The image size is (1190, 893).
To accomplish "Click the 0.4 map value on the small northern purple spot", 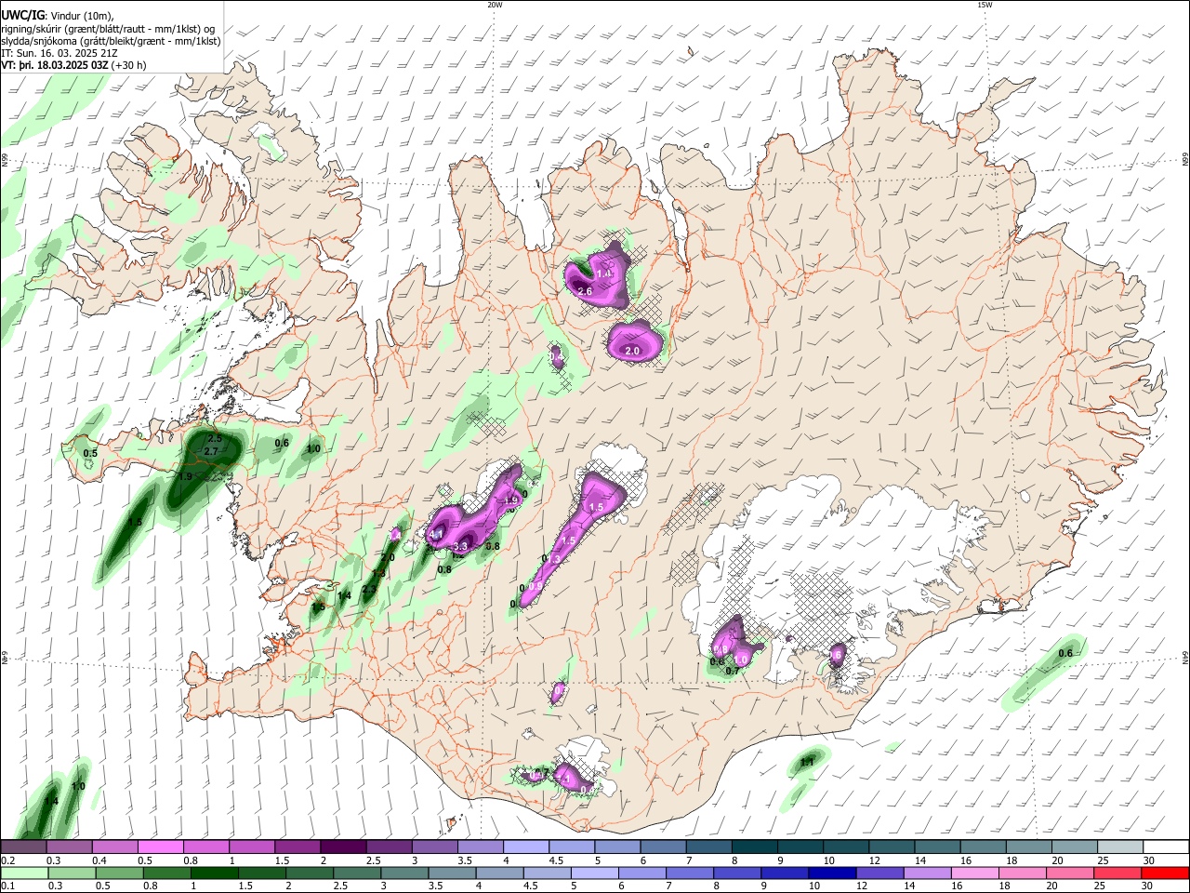I will point(557,357).
